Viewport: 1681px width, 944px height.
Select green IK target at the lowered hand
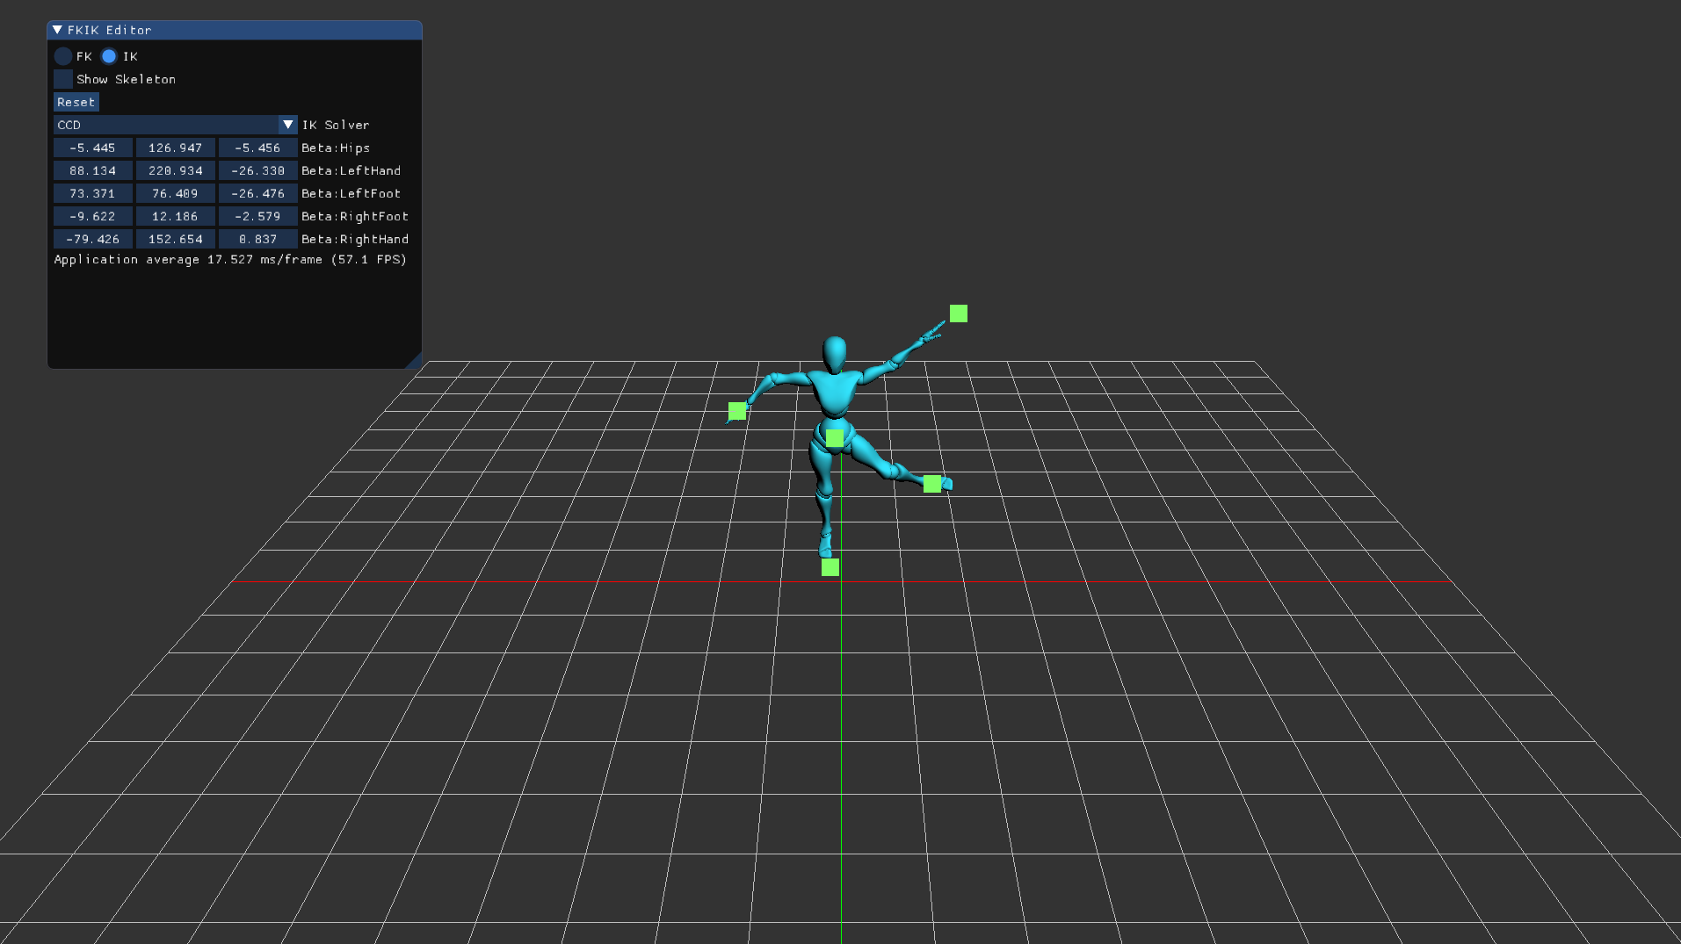[737, 411]
